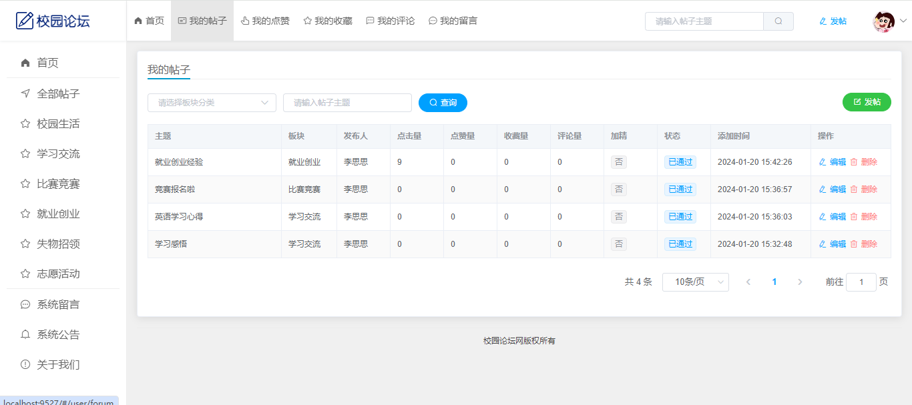Click the search magnifier icon in top bar
The image size is (912, 405).
click(x=778, y=21)
